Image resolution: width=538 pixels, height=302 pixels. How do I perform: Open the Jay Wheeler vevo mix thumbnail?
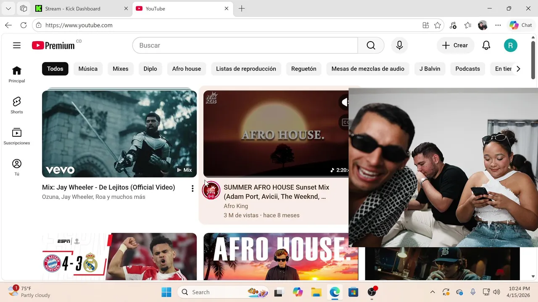coord(119,134)
